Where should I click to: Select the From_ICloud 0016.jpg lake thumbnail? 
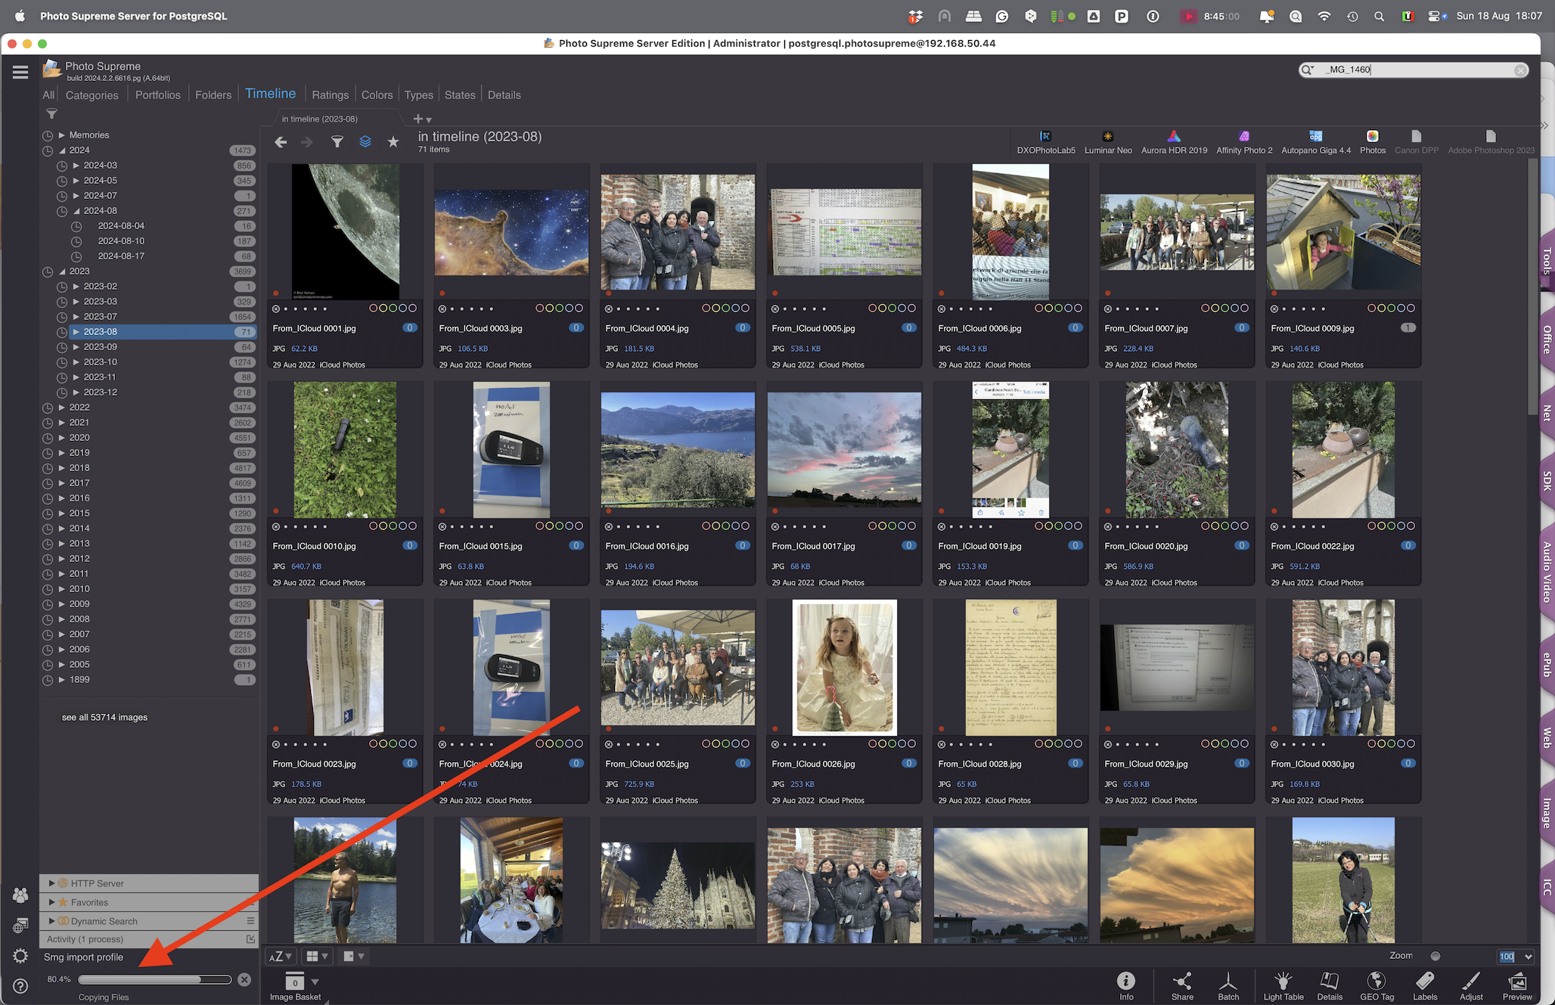click(x=678, y=450)
